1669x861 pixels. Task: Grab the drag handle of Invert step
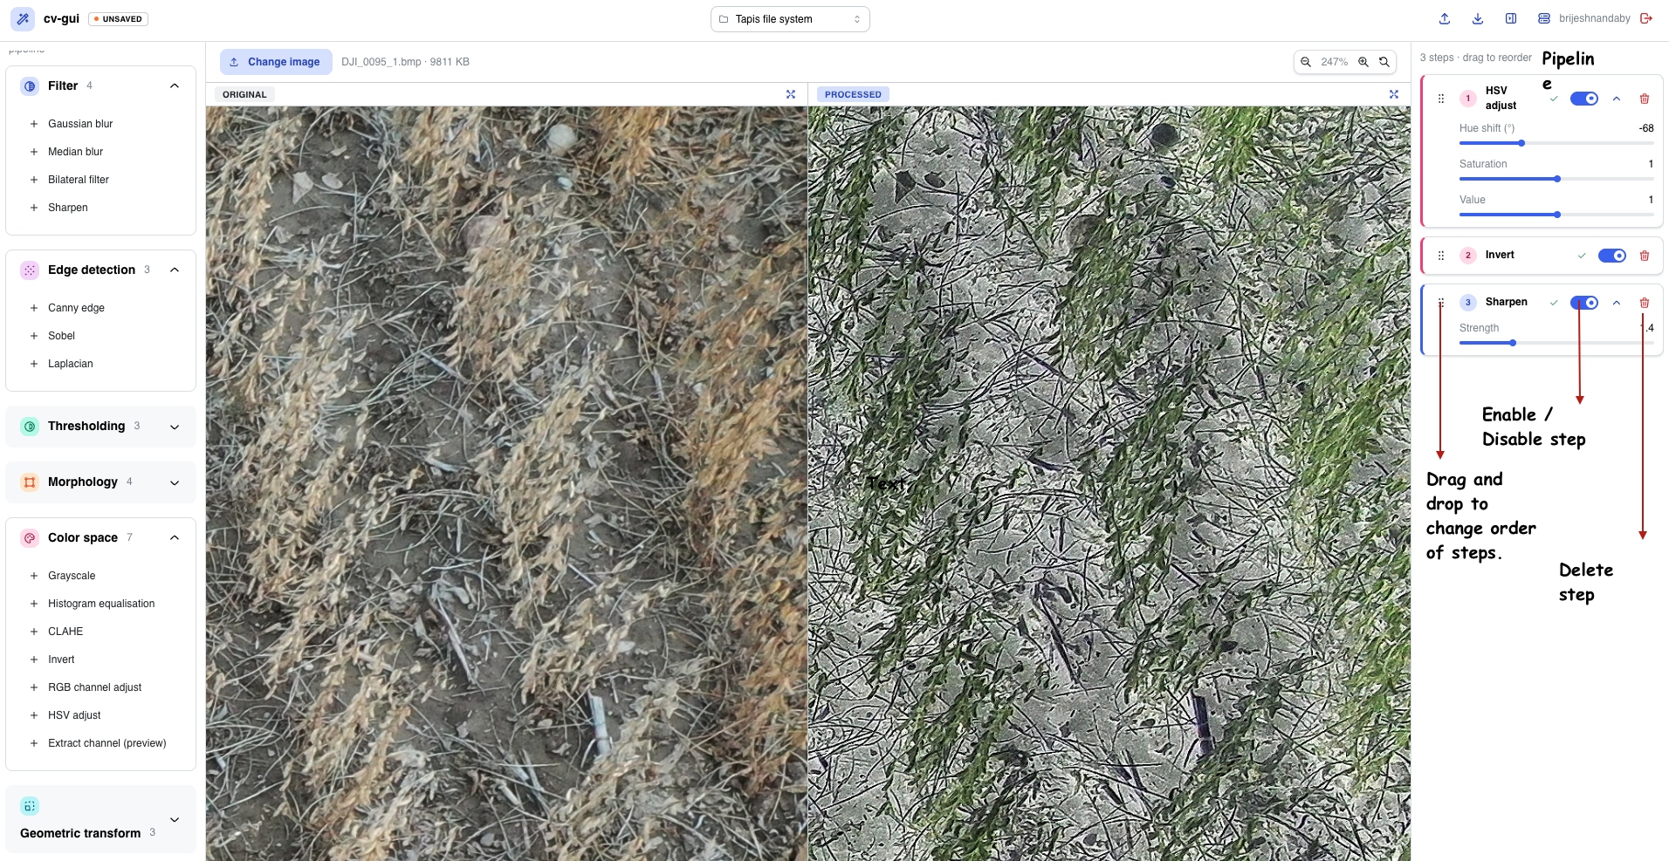click(x=1441, y=256)
